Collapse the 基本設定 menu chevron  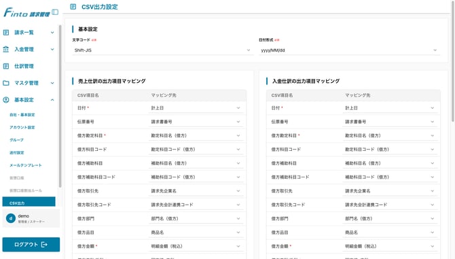52,100
